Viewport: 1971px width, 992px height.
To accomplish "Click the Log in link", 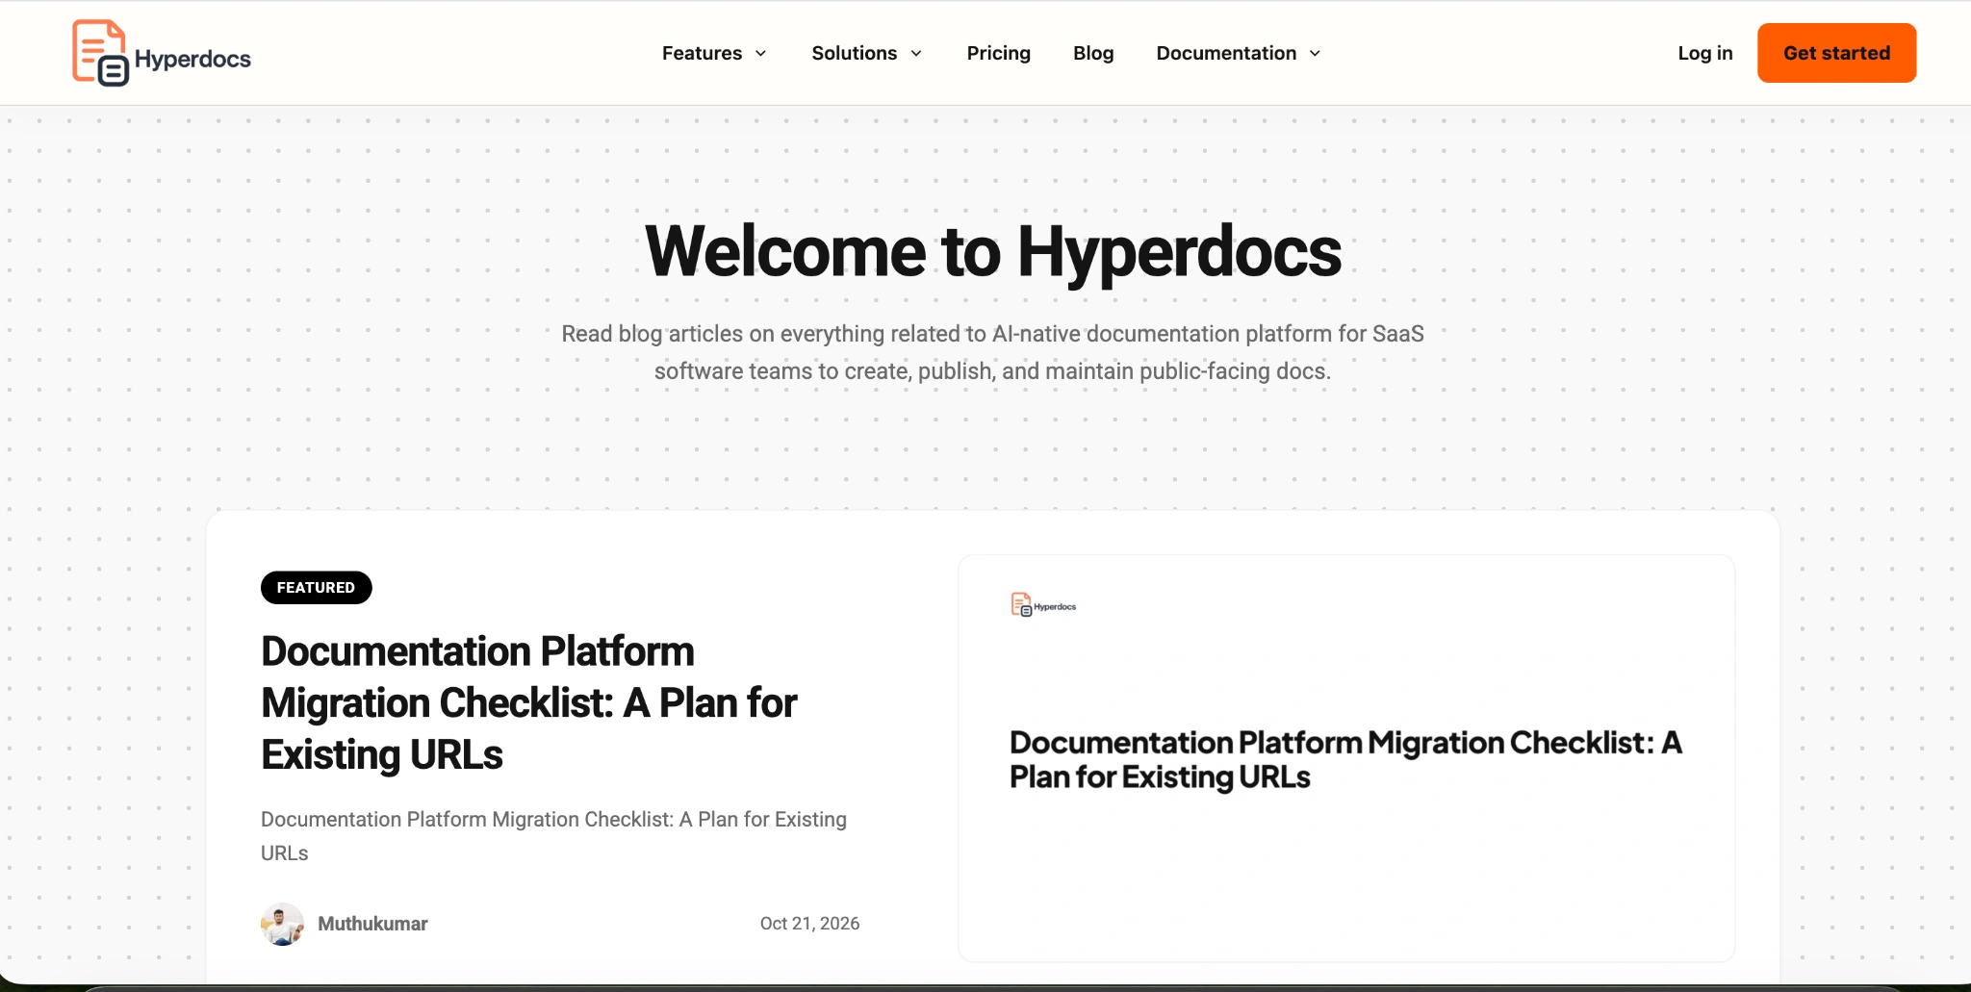I will [1704, 53].
